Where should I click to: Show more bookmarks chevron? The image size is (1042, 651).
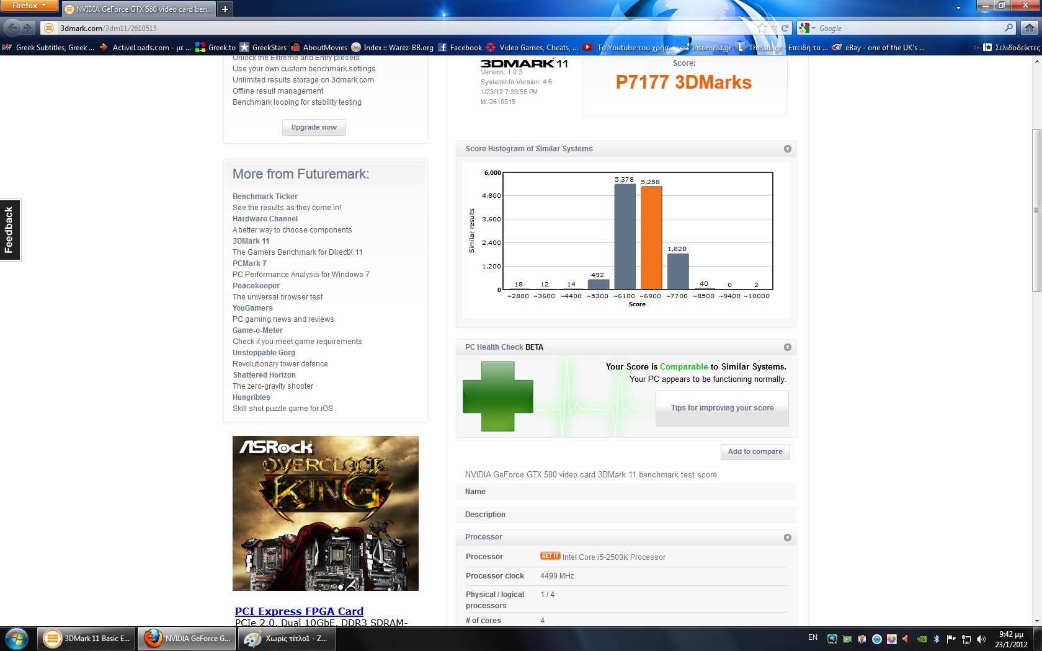(976, 47)
